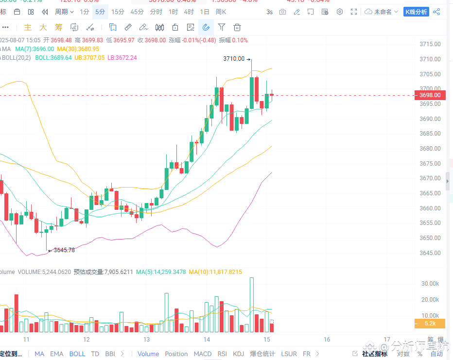This screenshot has height=360, width=453.
Task: Open the 周期 period dropdown
Action: click(64, 12)
